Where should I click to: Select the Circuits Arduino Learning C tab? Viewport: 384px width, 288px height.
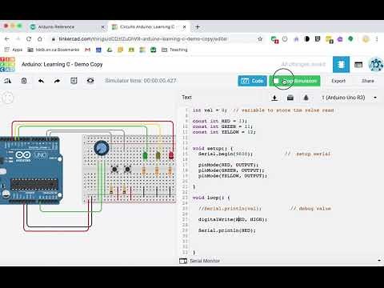(x=148, y=27)
